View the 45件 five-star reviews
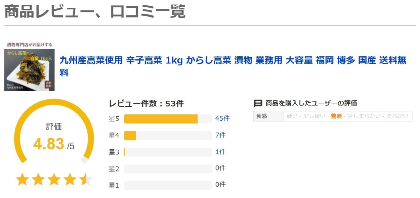 pos(222,118)
